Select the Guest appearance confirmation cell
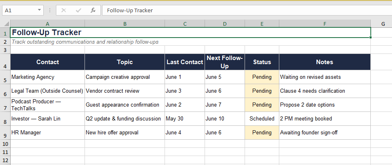The height and width of the screenshot is (165, 392). [125, 105]
